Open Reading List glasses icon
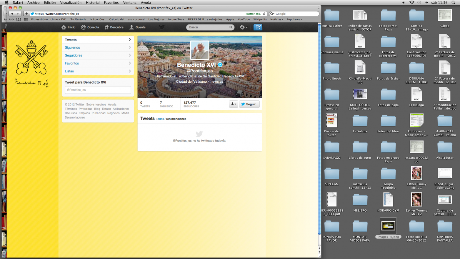Viewport: 460px width, 259px height. coord(11,19)
